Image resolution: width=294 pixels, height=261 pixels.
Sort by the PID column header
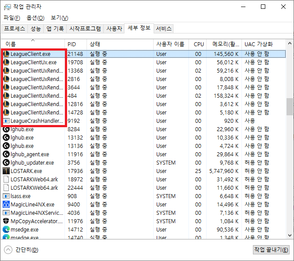(x=76, y=44)
